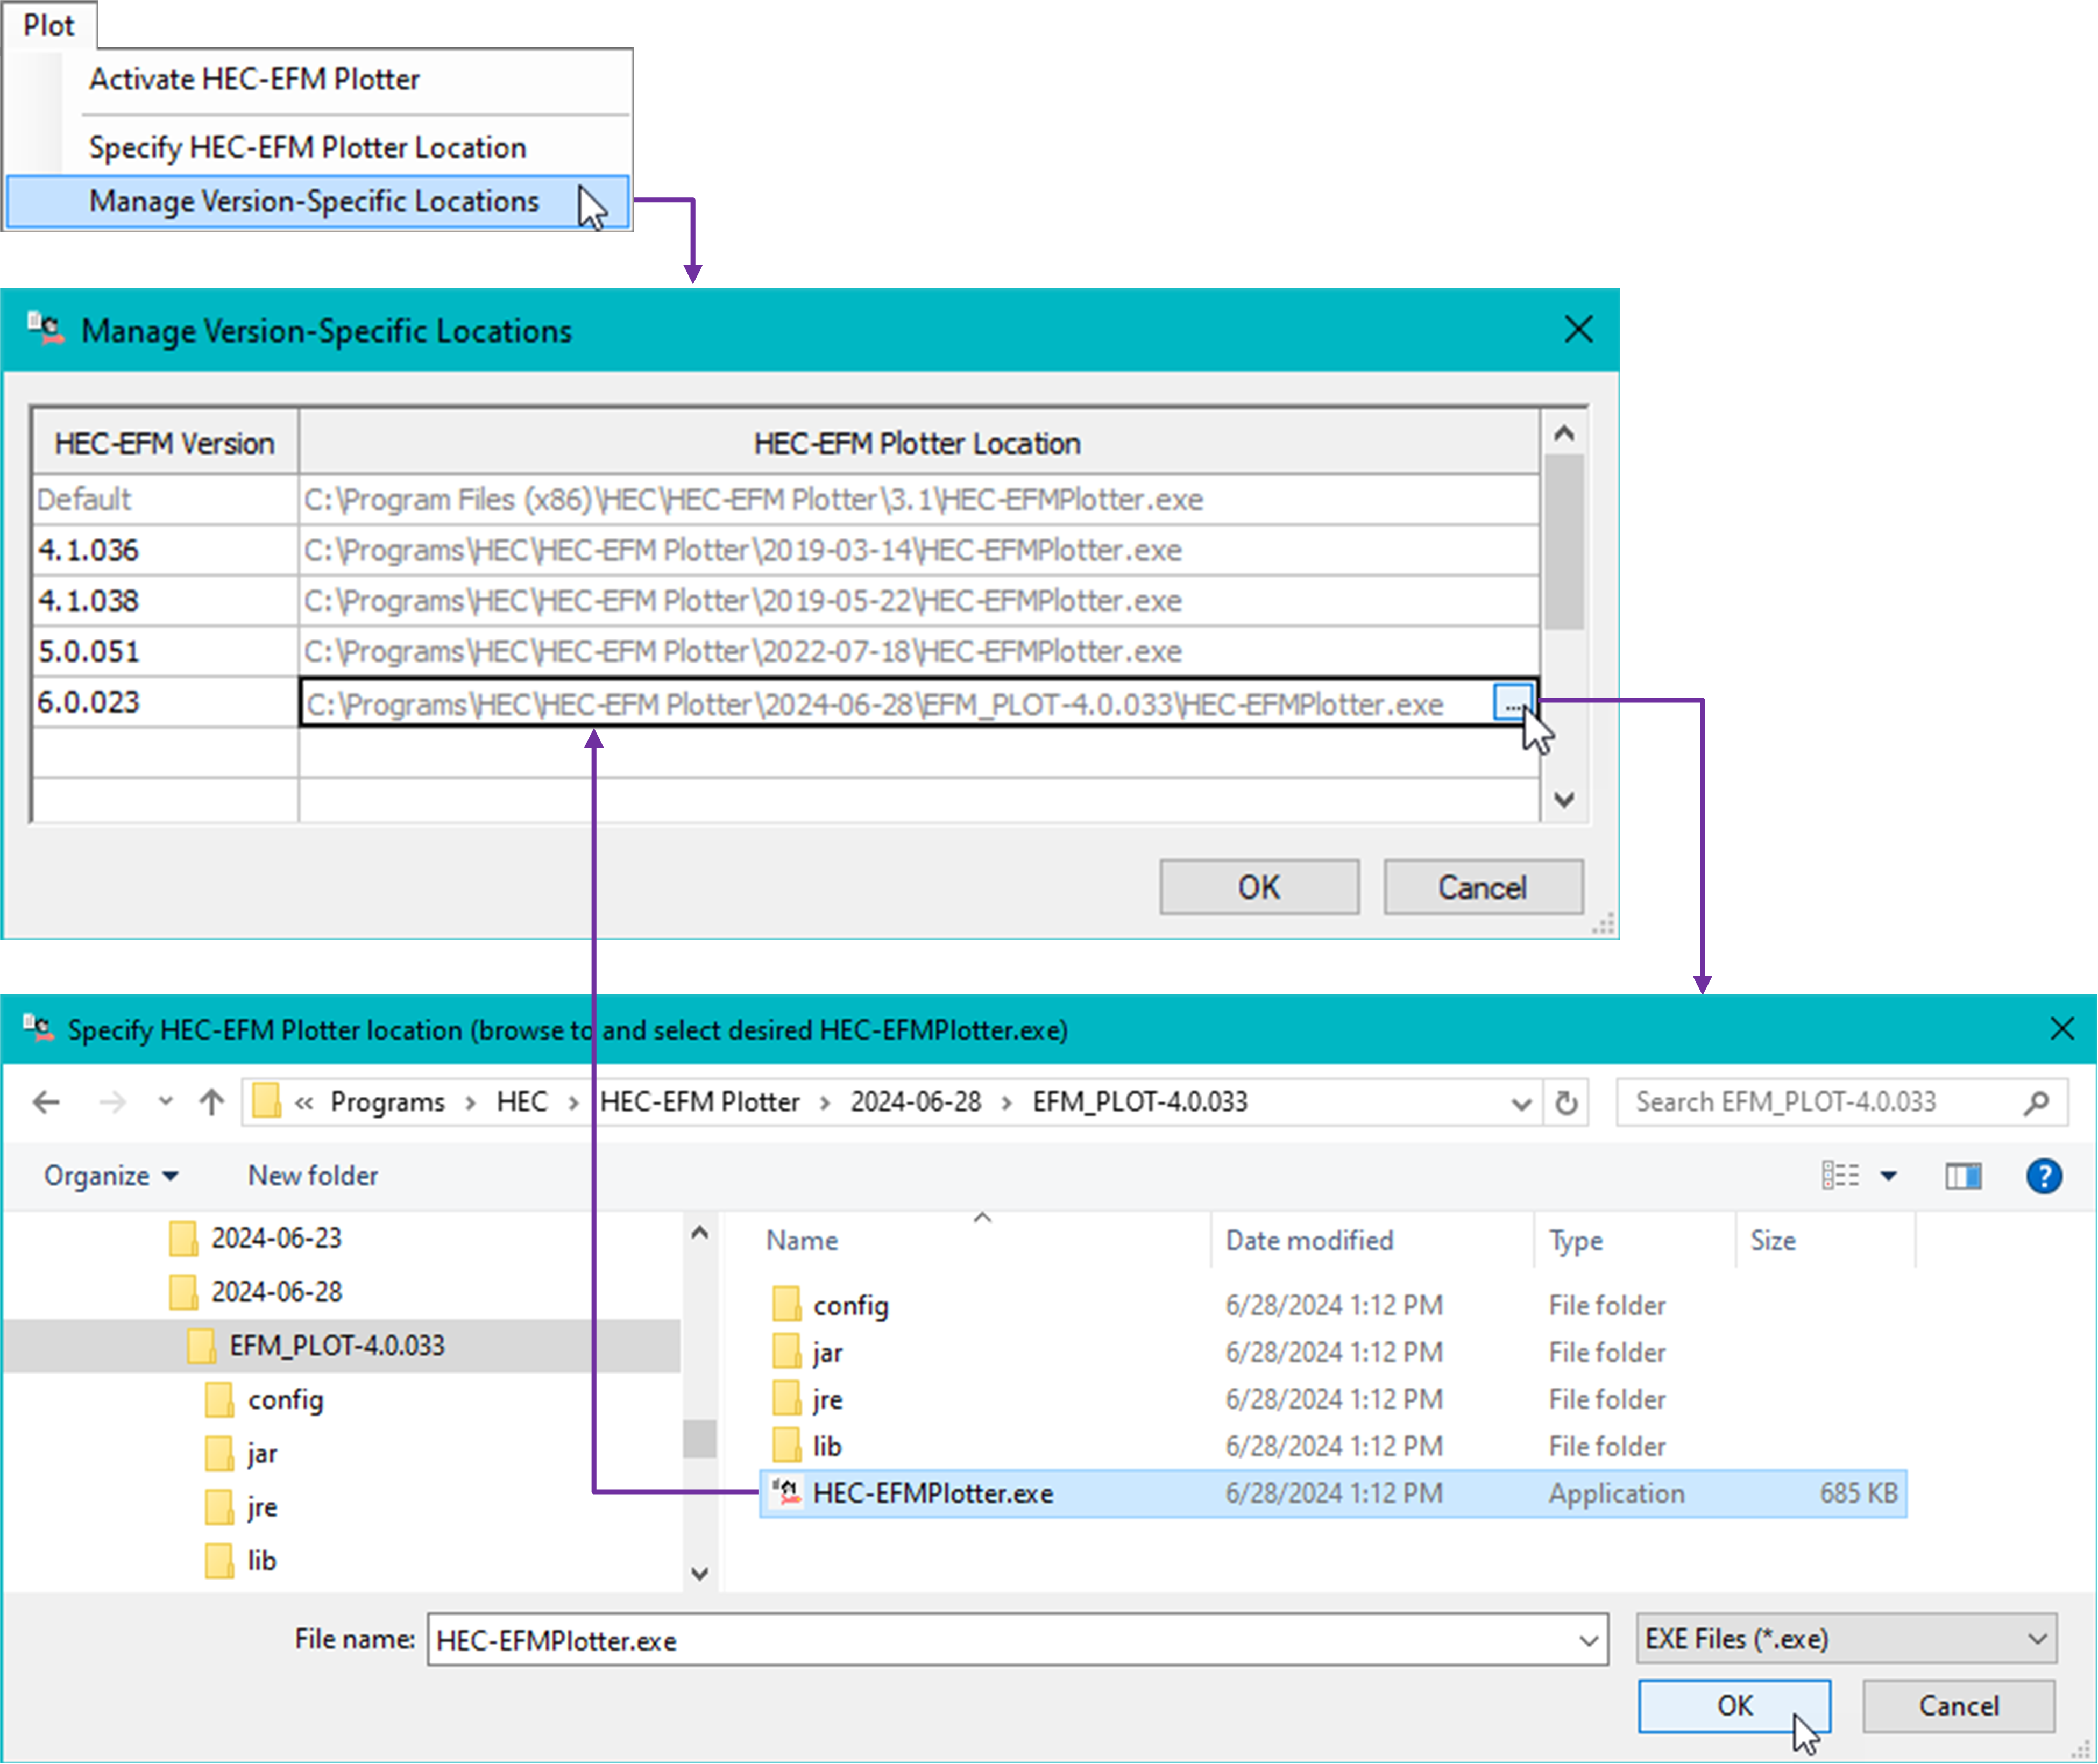Open the address bar history dropdown
Image resolution: width=2098 pixels, height=1764 pixels.
click(1521, 1102)
